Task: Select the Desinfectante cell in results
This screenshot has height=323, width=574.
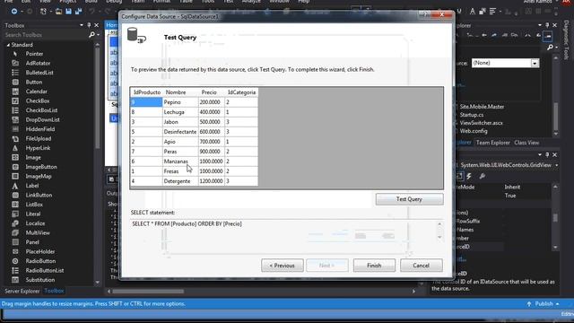Action: 180,132
